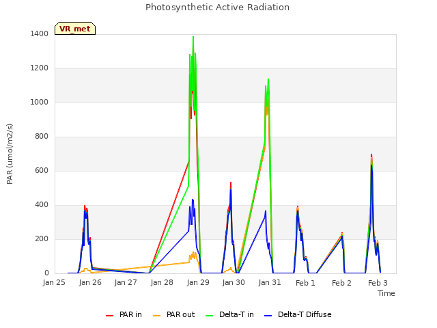Click the Jan 30 x-axis tick label
Screen dimensions: 437x328
[x=234, y=282]
